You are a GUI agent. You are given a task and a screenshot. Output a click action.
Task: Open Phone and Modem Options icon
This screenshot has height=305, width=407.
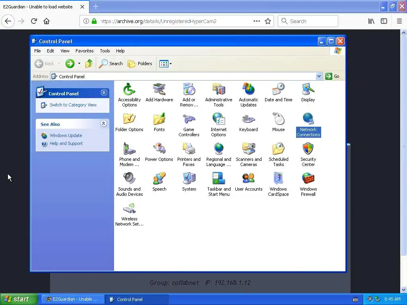[x=129, y=154]
